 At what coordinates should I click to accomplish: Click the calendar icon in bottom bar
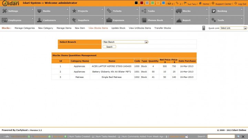187,137
